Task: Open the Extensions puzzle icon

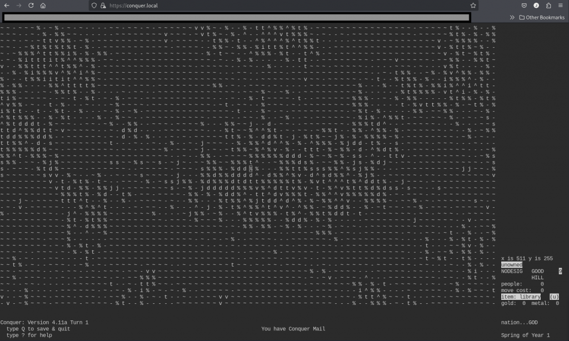Action: 548,5
